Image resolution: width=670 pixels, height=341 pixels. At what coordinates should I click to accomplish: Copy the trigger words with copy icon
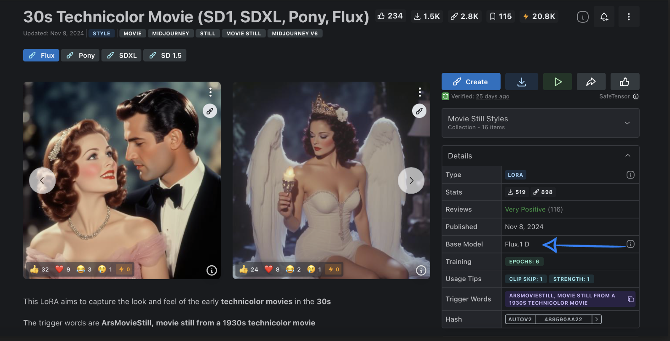click(630, 299)
